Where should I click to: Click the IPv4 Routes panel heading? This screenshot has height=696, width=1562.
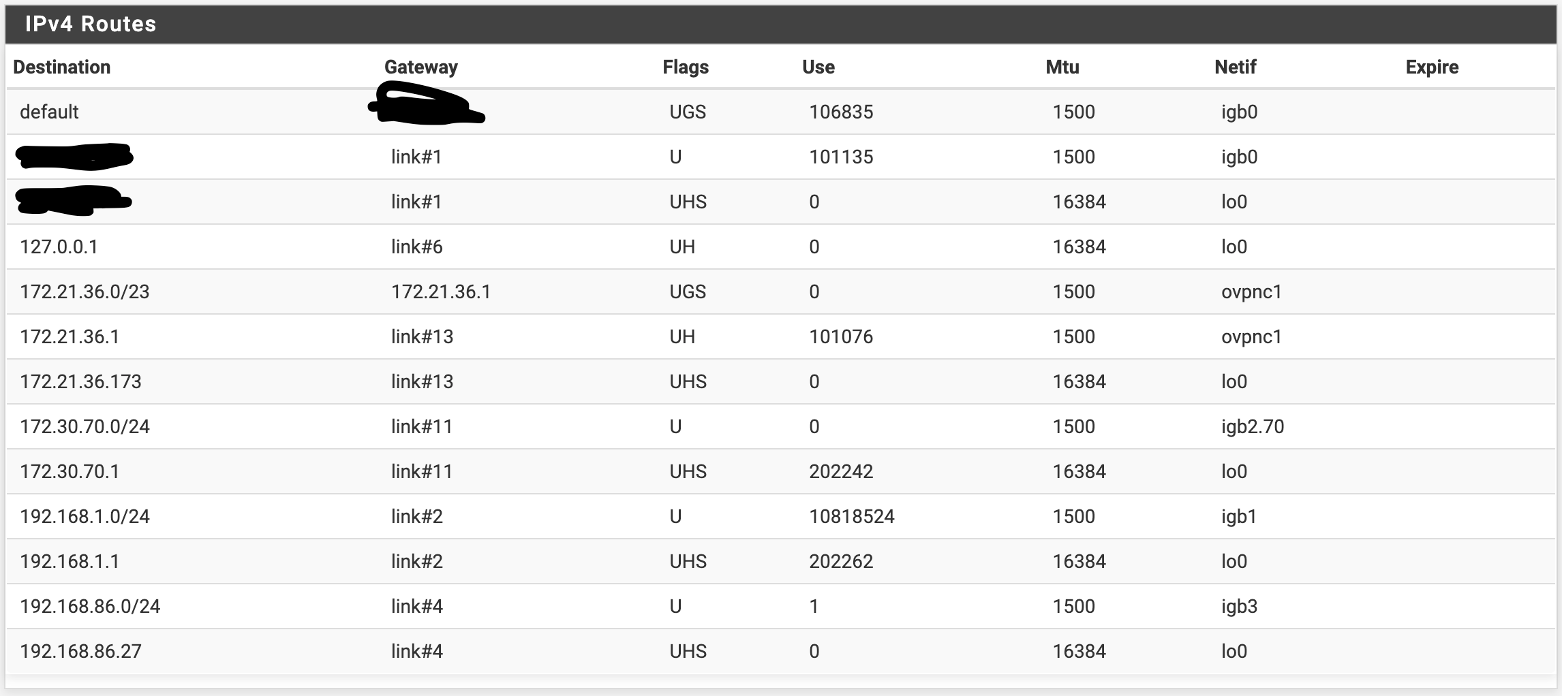pos(91,25)
